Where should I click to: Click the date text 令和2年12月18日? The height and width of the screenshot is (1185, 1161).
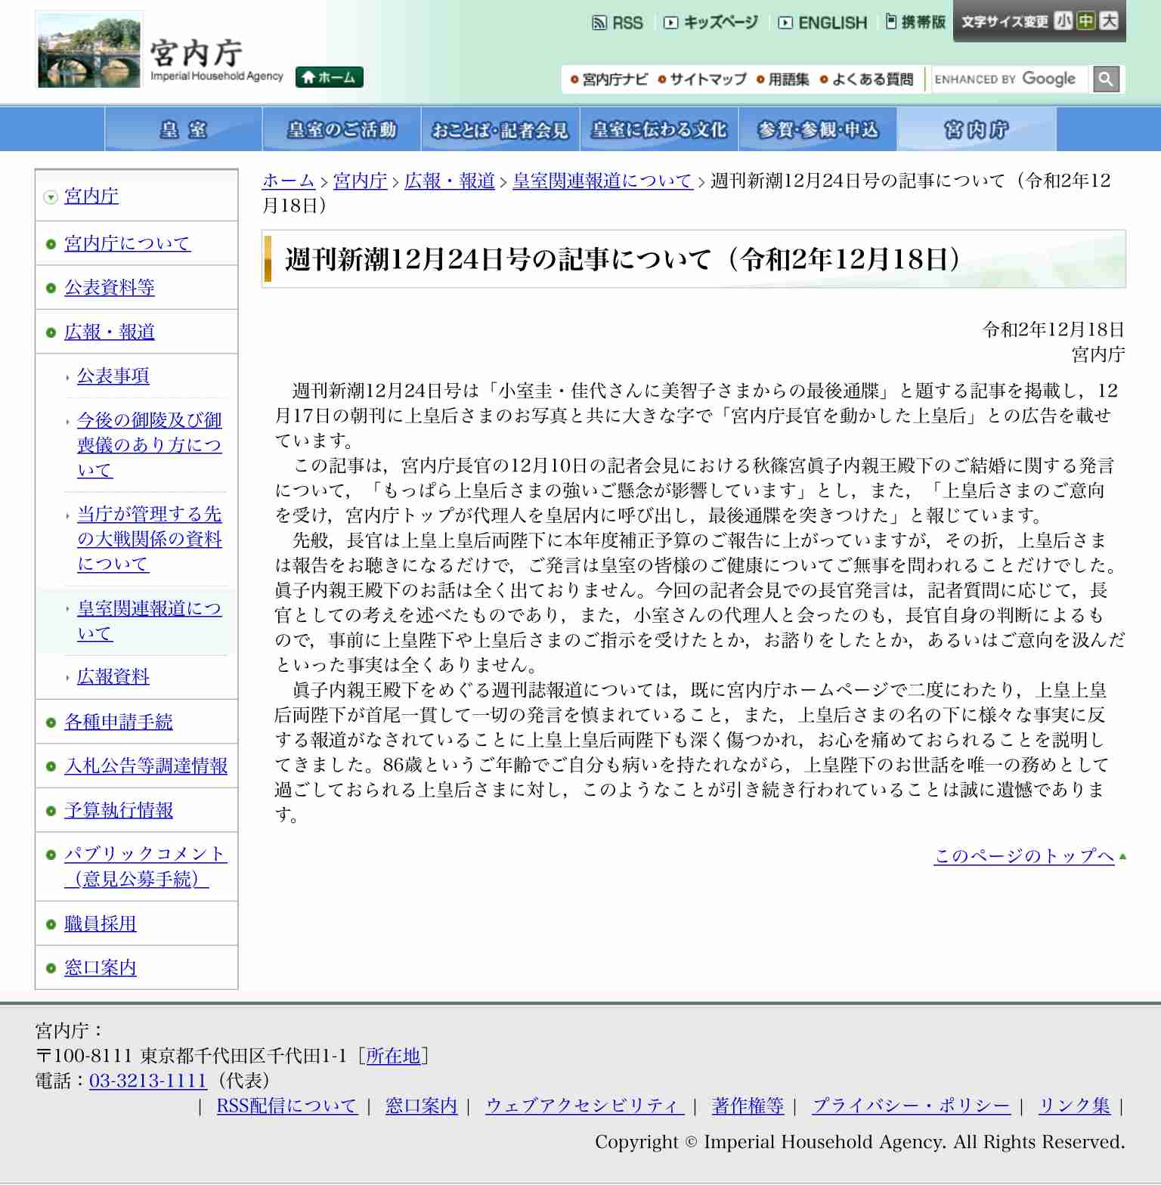(x=1054, y=330)
